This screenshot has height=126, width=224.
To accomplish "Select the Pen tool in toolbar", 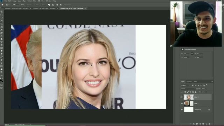I will tap(1, 57).
